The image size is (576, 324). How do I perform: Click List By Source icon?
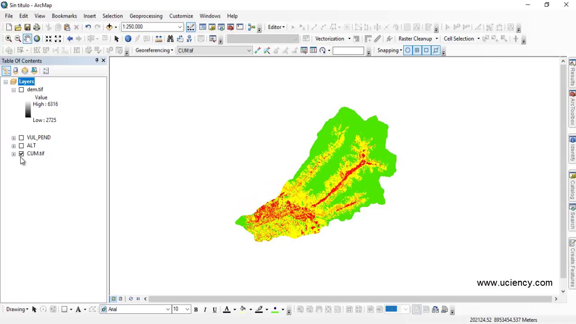point(15,71)
